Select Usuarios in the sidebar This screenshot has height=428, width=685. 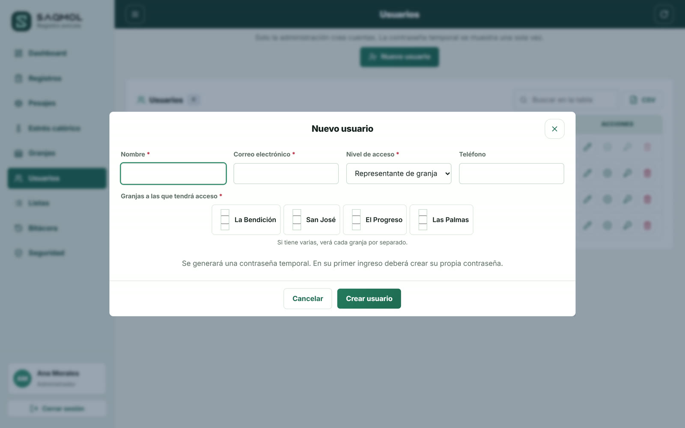57,178
